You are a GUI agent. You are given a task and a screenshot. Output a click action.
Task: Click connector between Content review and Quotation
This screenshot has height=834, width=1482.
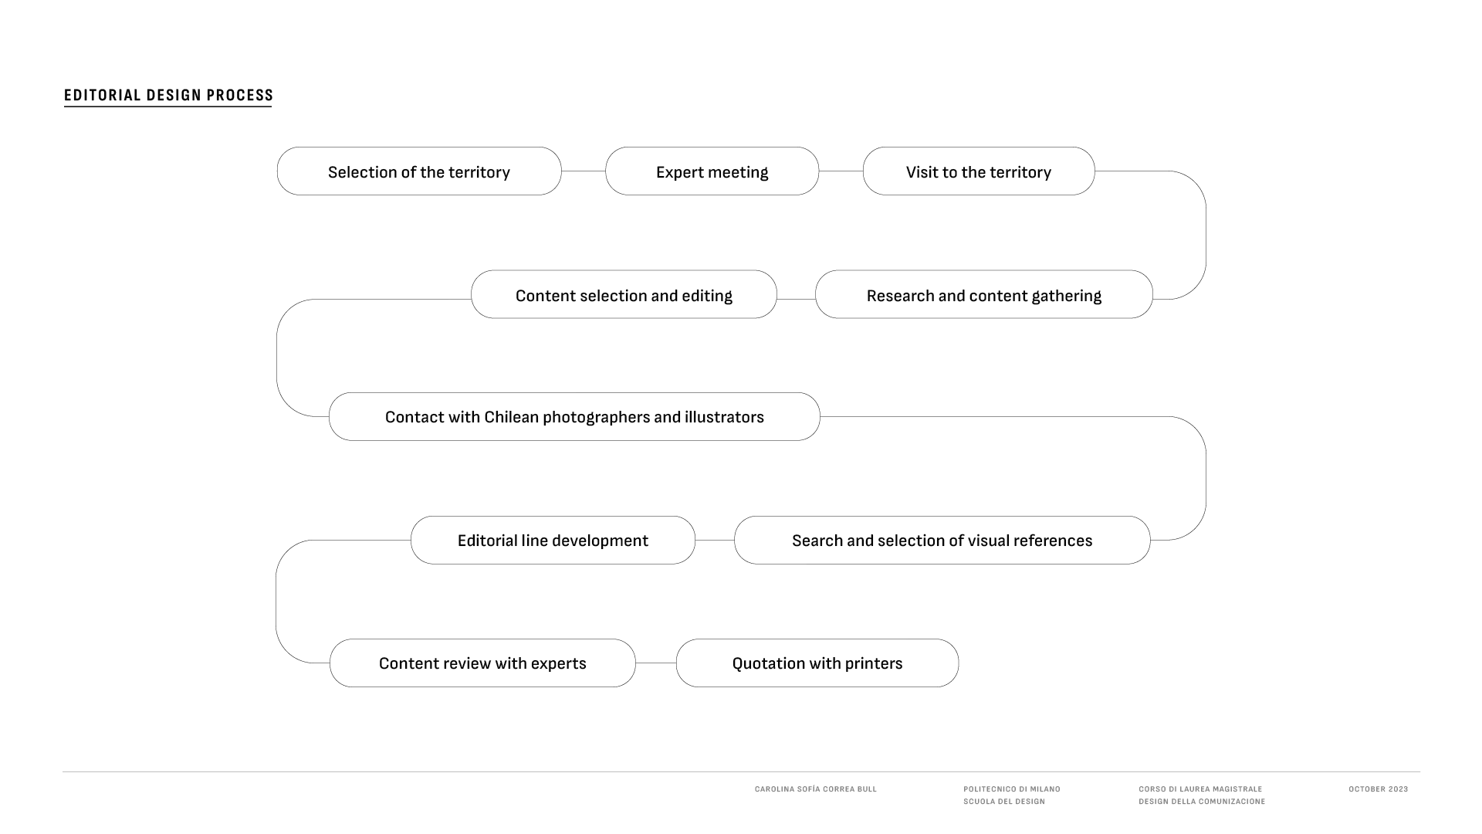point(656,663)
